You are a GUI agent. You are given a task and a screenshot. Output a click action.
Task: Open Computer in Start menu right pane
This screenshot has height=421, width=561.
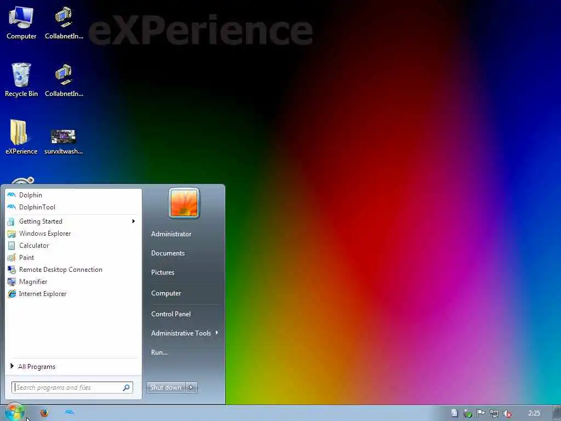[x=166, y=293]
